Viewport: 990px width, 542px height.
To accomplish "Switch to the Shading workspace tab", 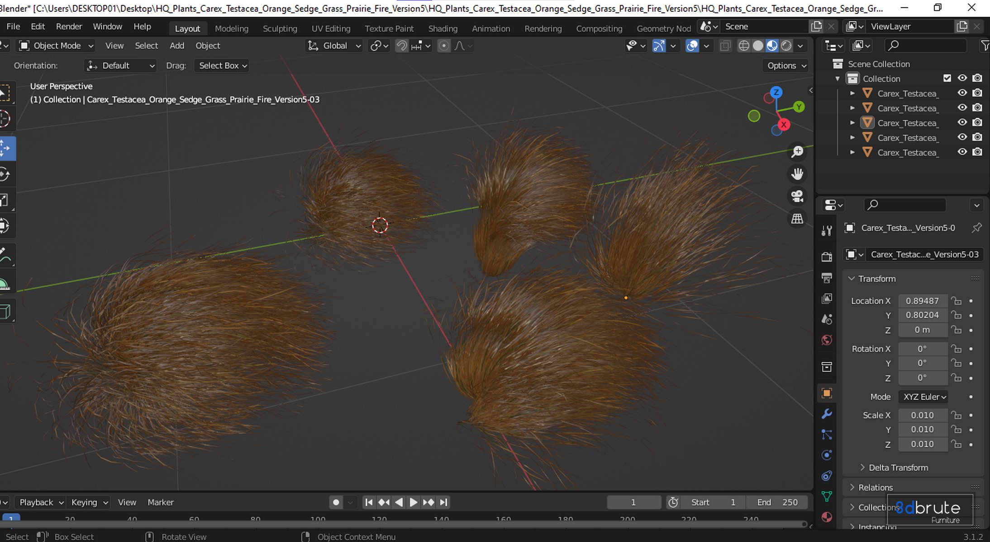I will 443,28.
